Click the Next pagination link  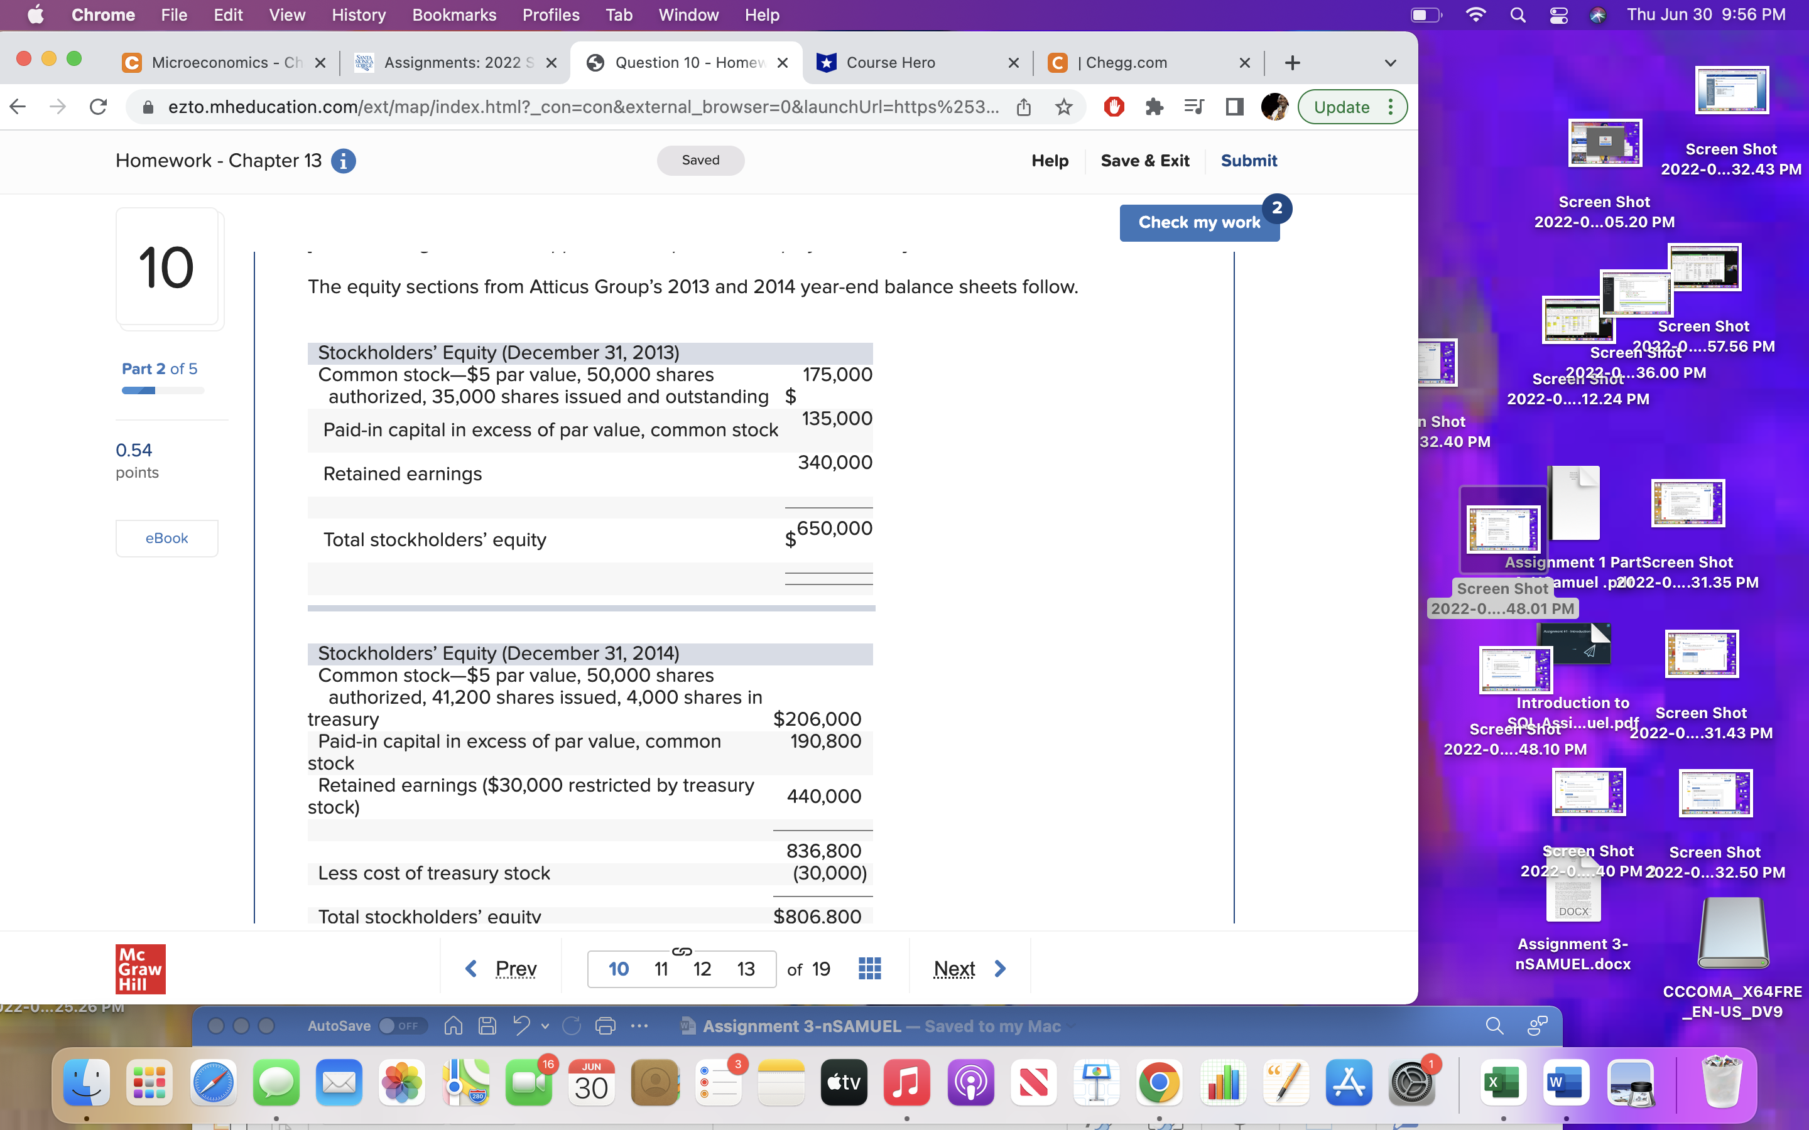955,968
